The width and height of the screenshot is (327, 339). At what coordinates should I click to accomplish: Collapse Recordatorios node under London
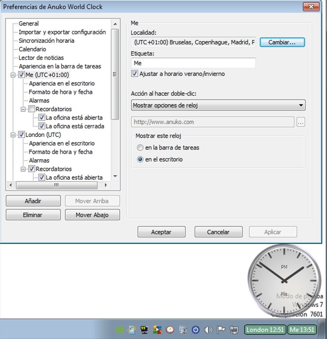23,169
